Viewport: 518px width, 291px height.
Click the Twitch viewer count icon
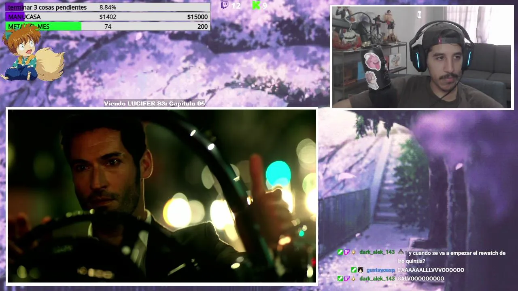[225, 5]
